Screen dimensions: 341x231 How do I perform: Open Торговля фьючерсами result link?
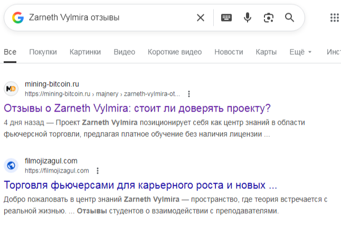[140, 186]
